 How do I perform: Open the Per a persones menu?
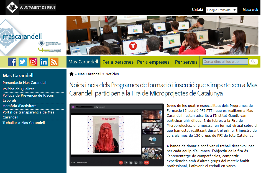[118, 62]
